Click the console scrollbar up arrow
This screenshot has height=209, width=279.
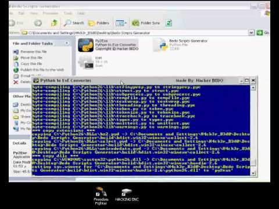pyautogui.click(x=253, y=88)
